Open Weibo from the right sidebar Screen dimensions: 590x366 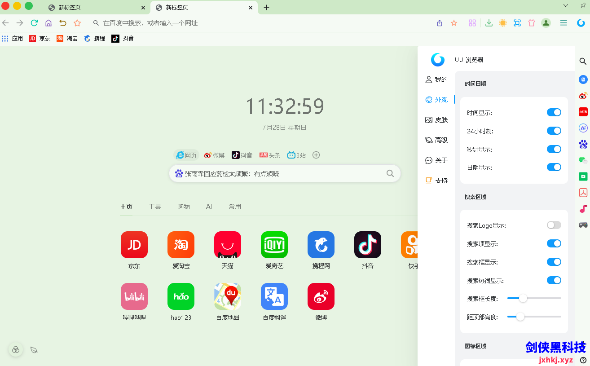point(583,96)
